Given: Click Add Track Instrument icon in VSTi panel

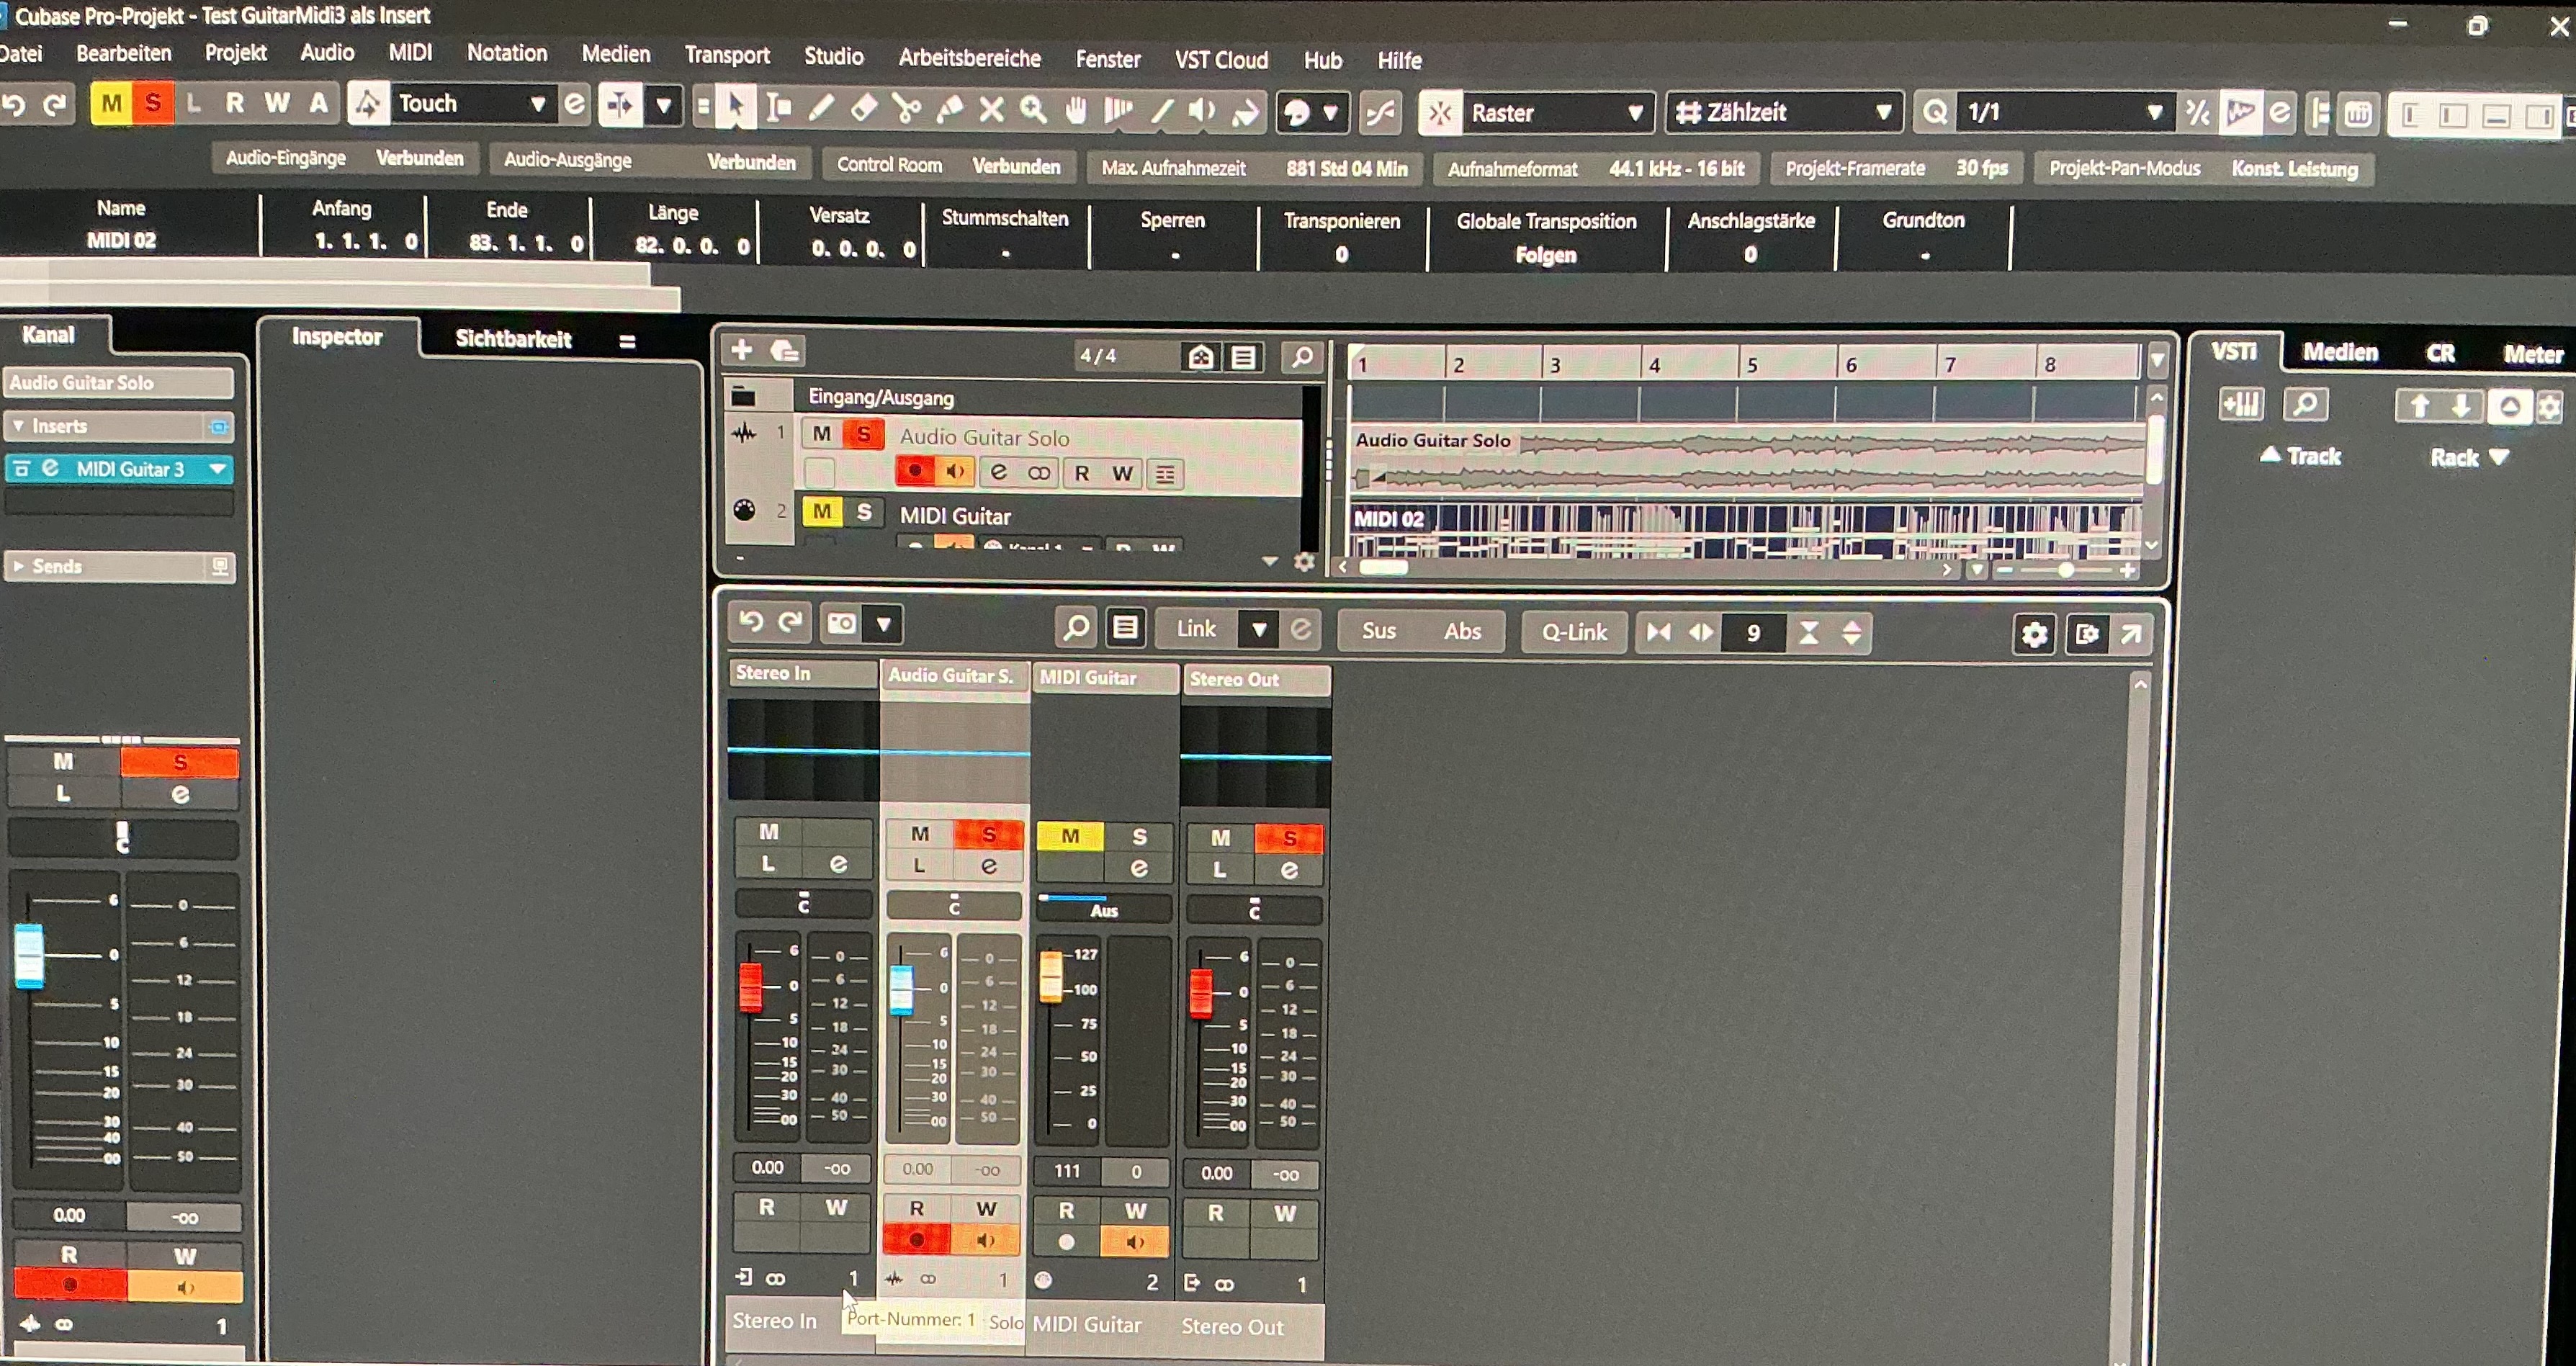Looking at the screenshot, I should (x=2240, y=405).
